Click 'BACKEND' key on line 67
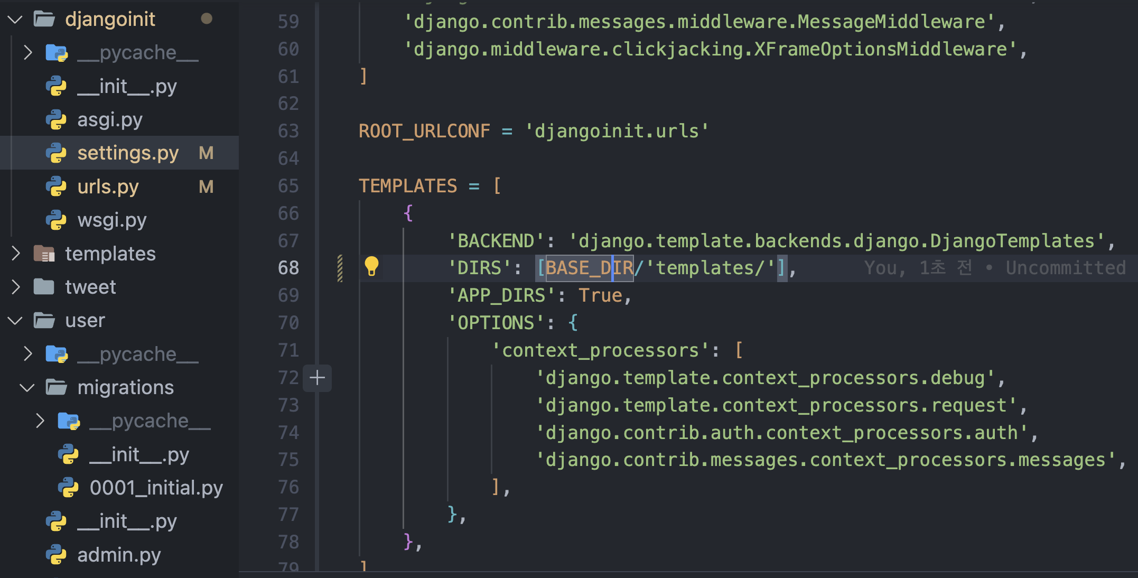This screenshot has width=1138, height=578. pos(496,241)
